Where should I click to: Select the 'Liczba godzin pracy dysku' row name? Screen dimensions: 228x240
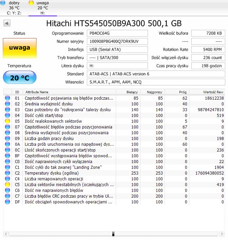(x=49, y=139)
